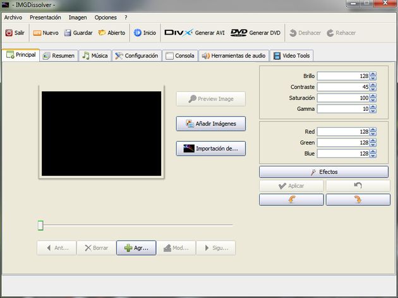
Task: Click the Brillo input field
Action: tap(344, 76)
